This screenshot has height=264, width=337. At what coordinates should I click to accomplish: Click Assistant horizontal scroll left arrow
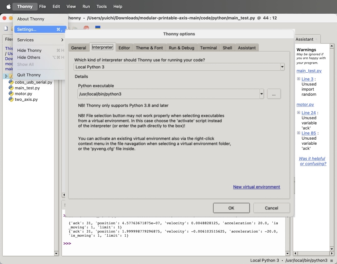pyautogui.click(x=295, y=253)
